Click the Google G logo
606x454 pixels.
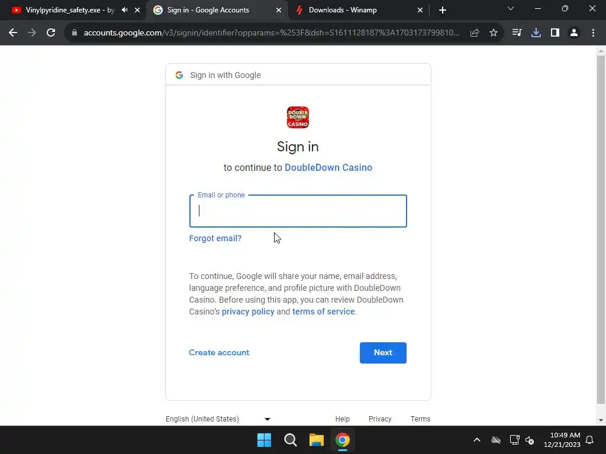179,75
